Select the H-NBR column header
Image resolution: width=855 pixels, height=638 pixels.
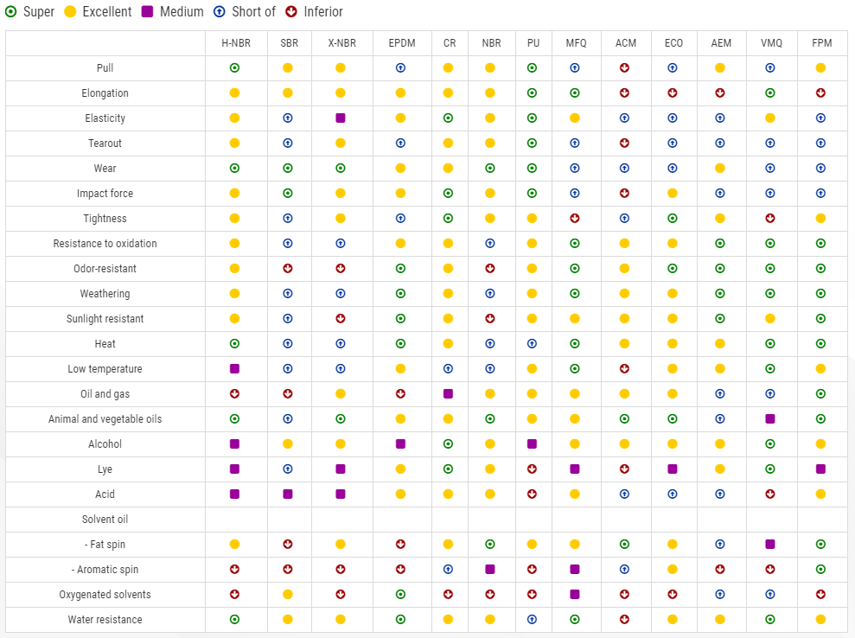[x=235, y=43]
